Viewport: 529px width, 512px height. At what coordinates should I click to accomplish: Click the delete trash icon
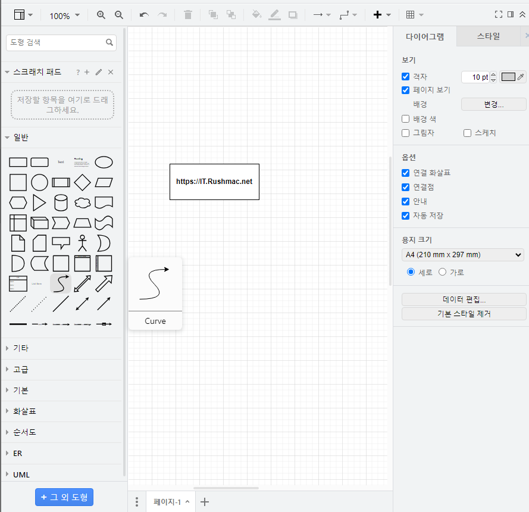[x=188, y=15]
